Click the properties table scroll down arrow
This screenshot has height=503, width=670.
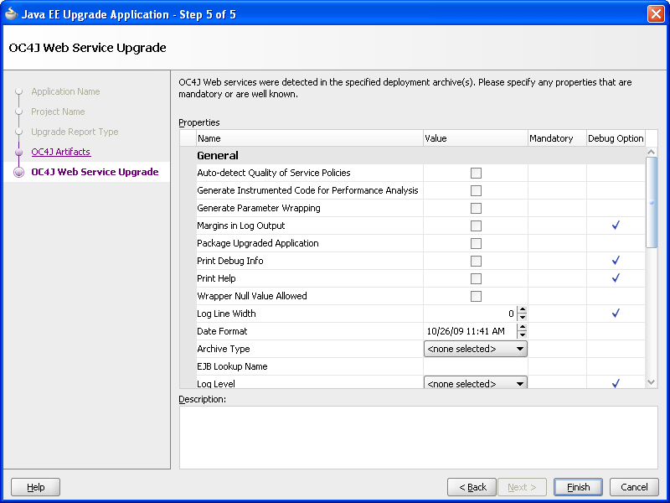(652, 382)
